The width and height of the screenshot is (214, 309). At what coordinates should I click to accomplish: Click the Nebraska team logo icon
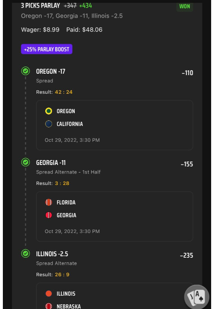coord(49,306)
